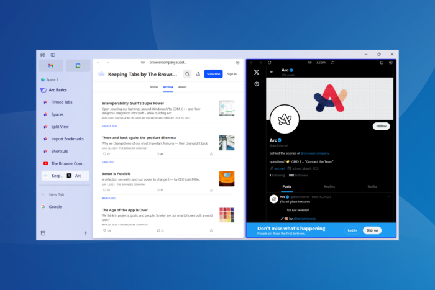Reload the x.com pane
435x290 pixels.
pyautogui.click(x=269, y=63)
